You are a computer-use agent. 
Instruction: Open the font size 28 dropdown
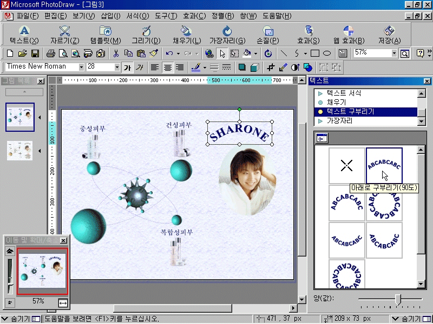point(117,67)
